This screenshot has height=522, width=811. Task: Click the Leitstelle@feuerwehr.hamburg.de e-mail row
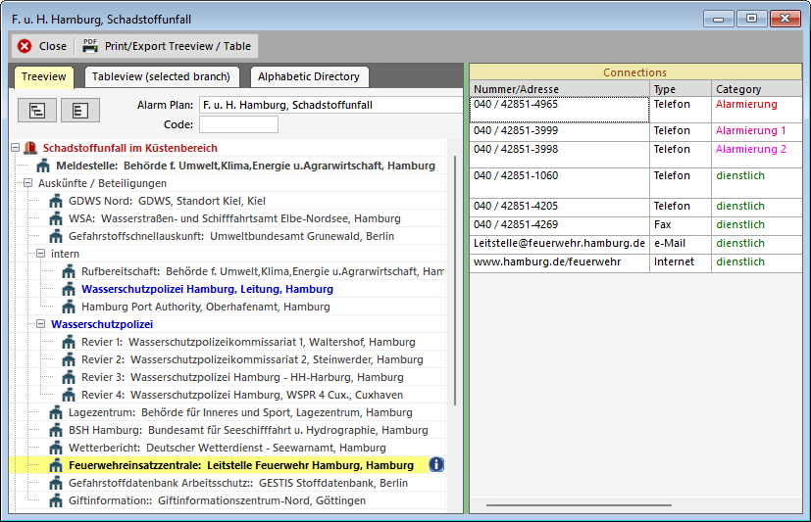[x=559, y=244]
